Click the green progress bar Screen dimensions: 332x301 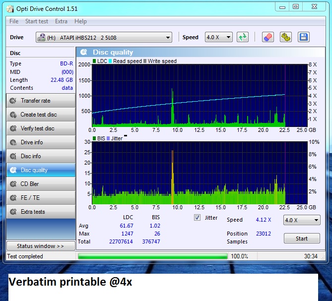point(153,256)
